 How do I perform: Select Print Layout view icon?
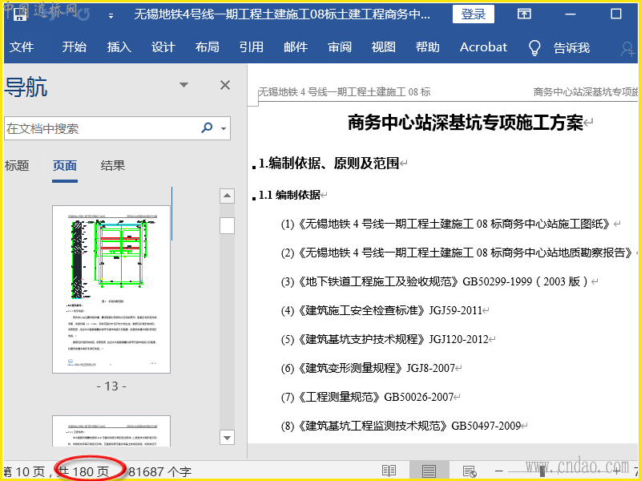coord(429,471)
